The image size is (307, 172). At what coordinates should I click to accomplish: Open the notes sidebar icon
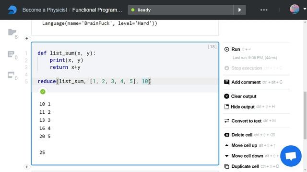click(x=11, y=54)
